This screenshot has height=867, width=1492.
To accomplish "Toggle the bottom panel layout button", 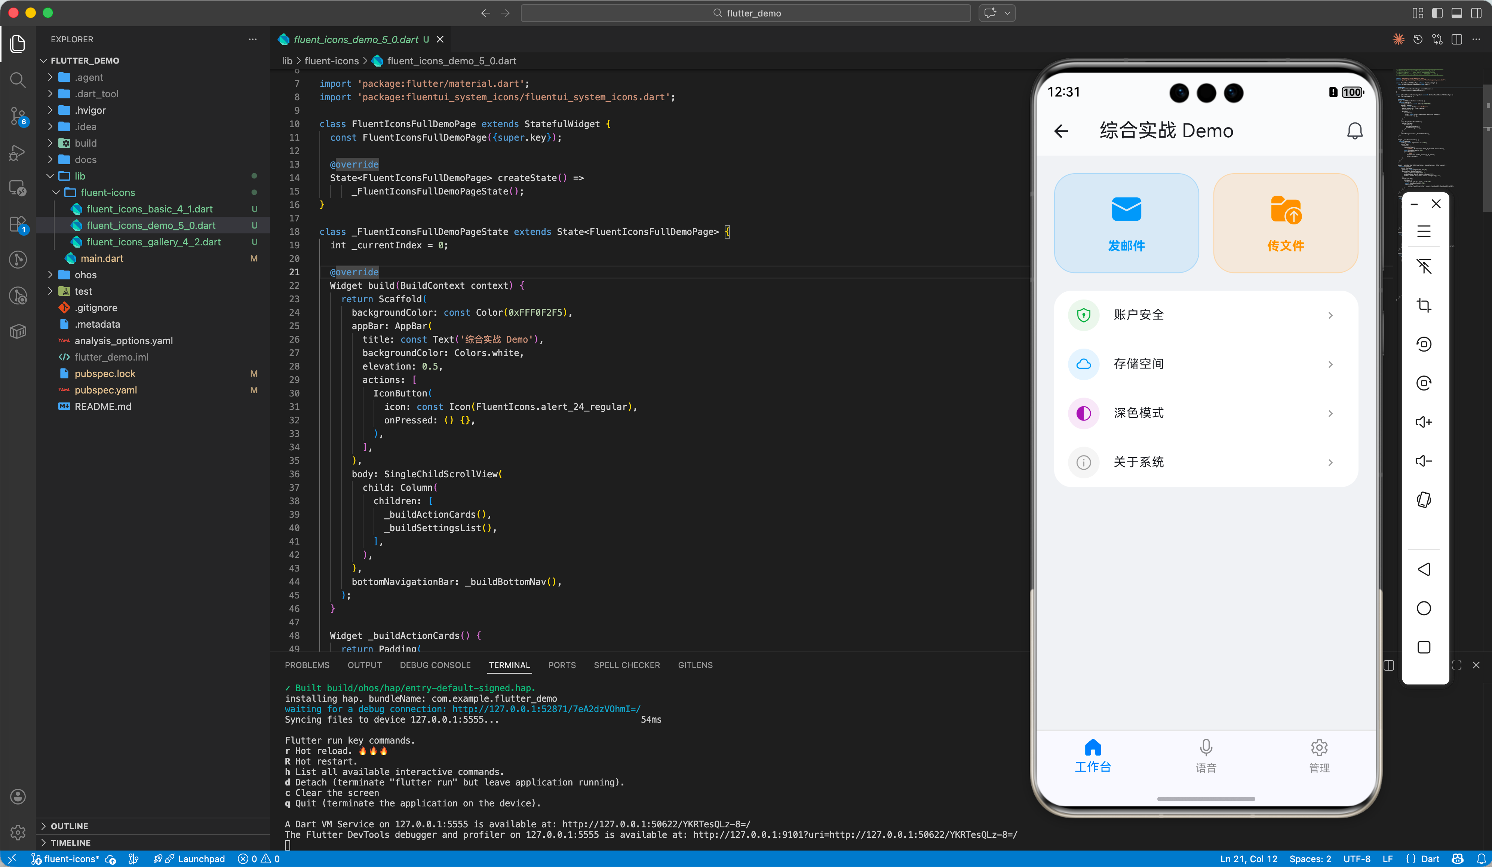I will (x=1456, y=13).
